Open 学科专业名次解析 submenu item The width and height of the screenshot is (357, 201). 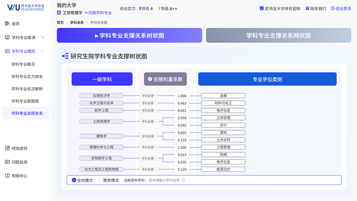27,89
